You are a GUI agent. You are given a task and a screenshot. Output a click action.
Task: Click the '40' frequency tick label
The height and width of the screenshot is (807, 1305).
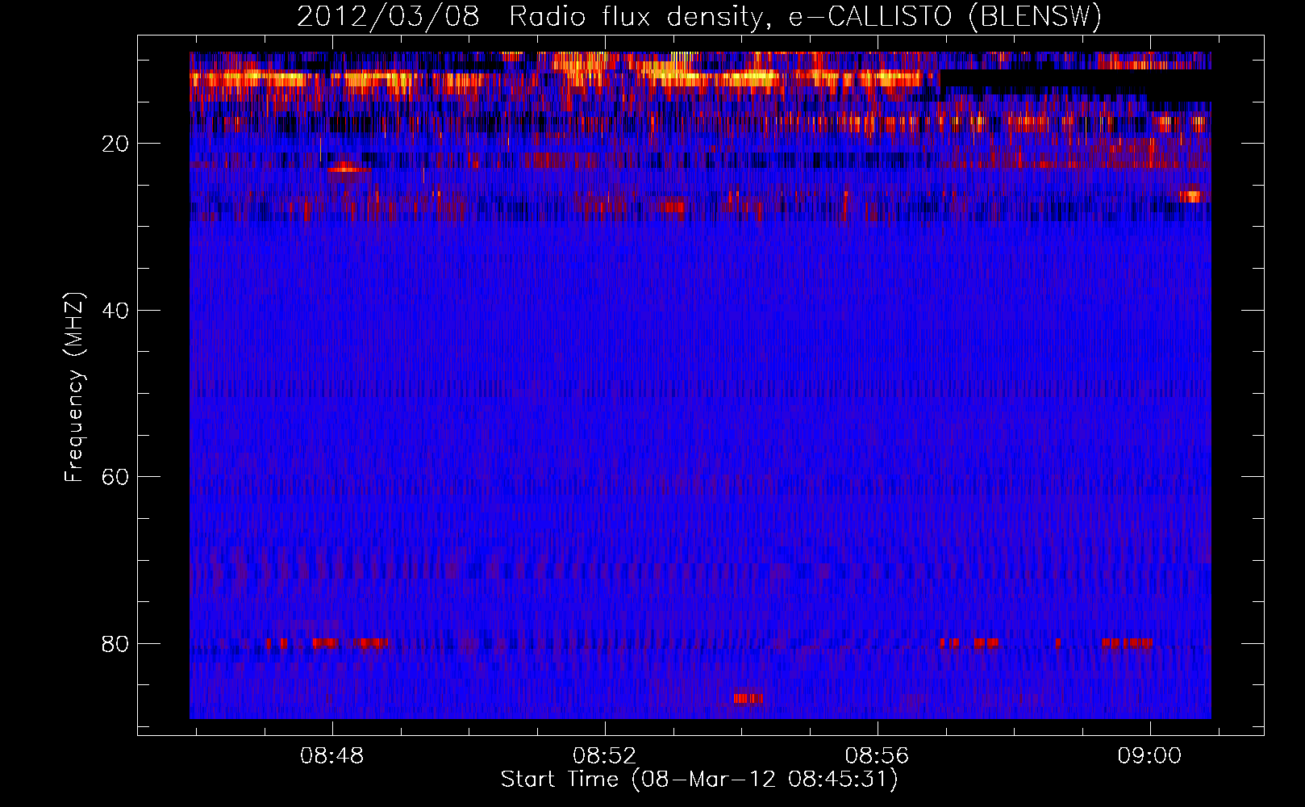(x=115, y=311)
